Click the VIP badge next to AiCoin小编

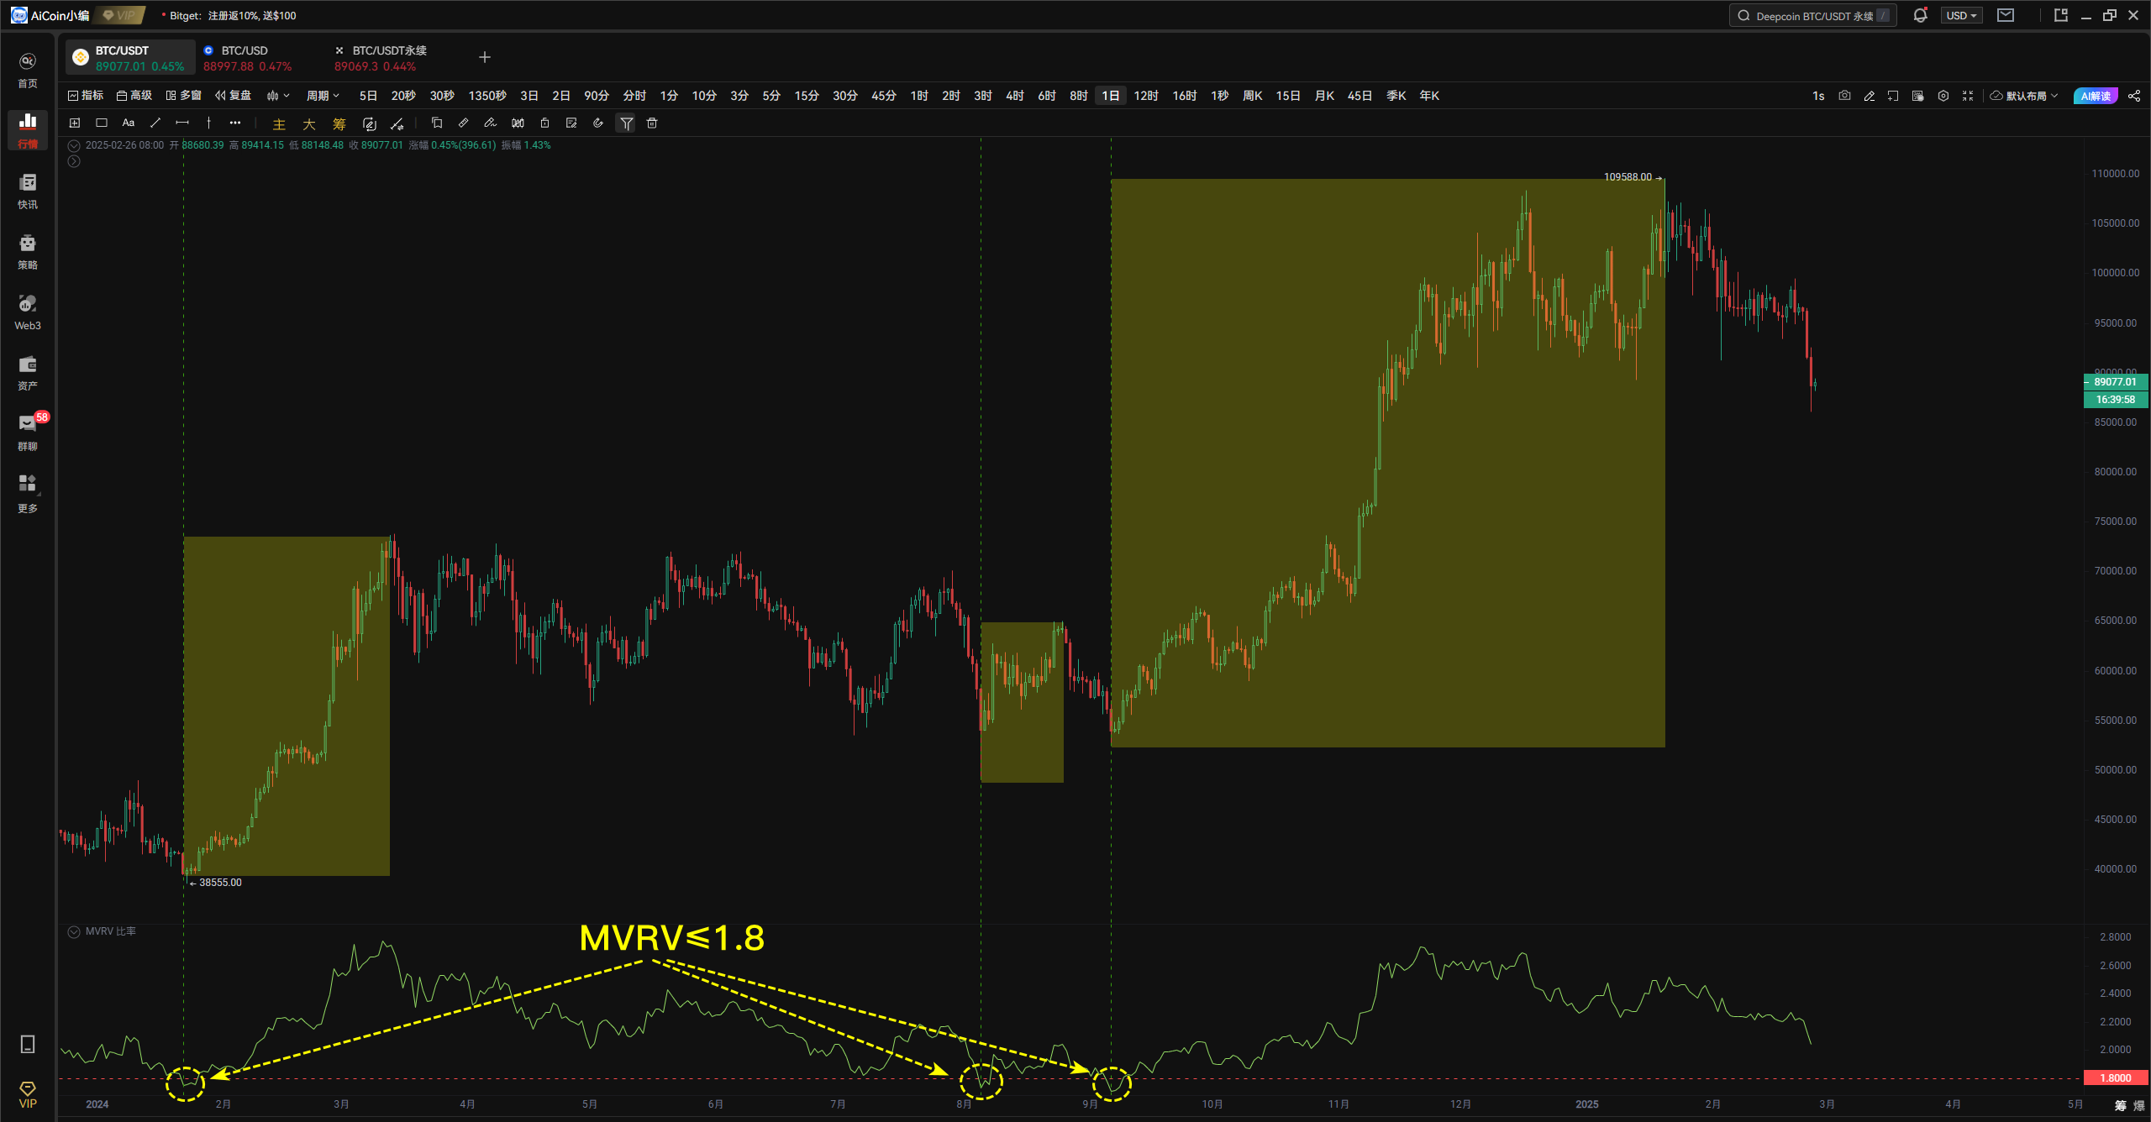119,15
